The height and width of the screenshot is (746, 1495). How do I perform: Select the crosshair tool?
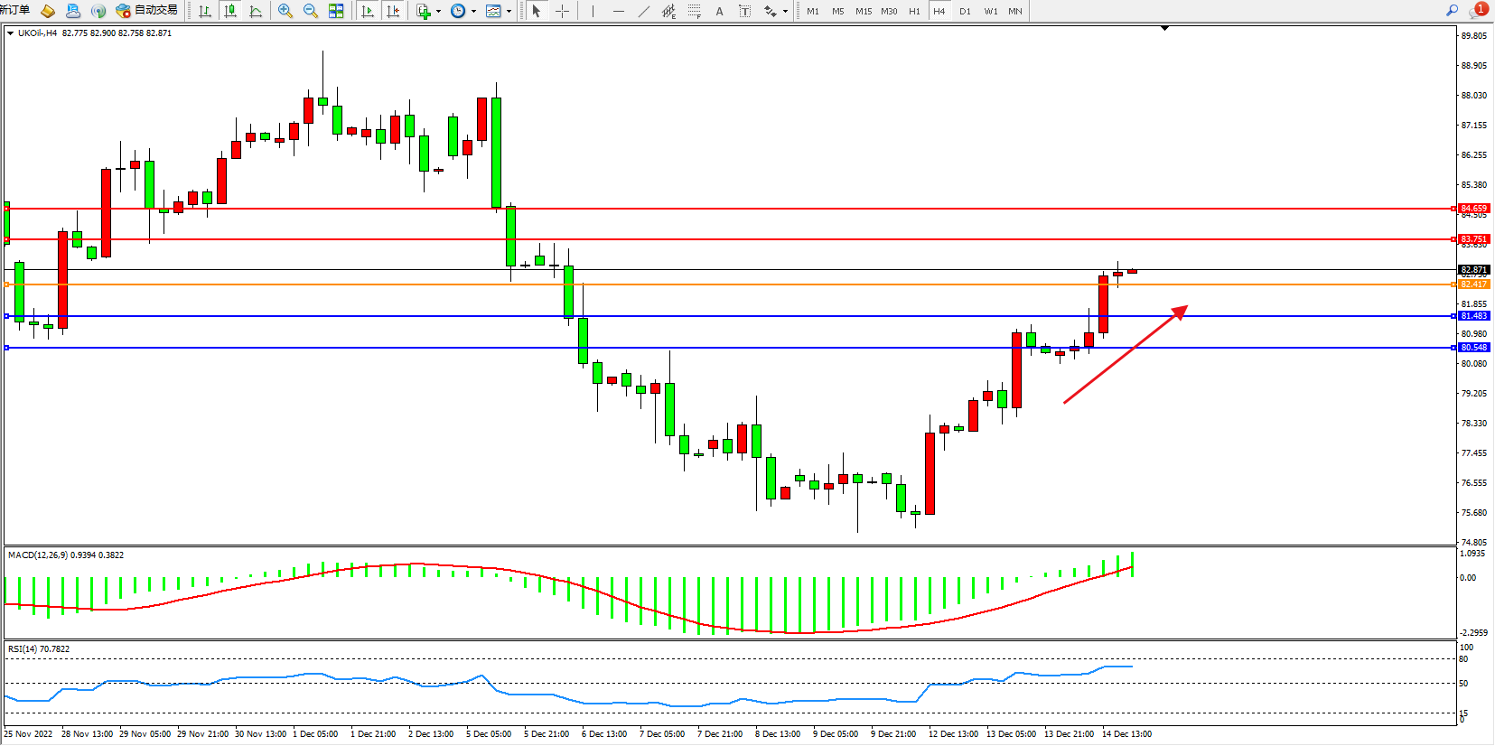(x=562, y=11)
